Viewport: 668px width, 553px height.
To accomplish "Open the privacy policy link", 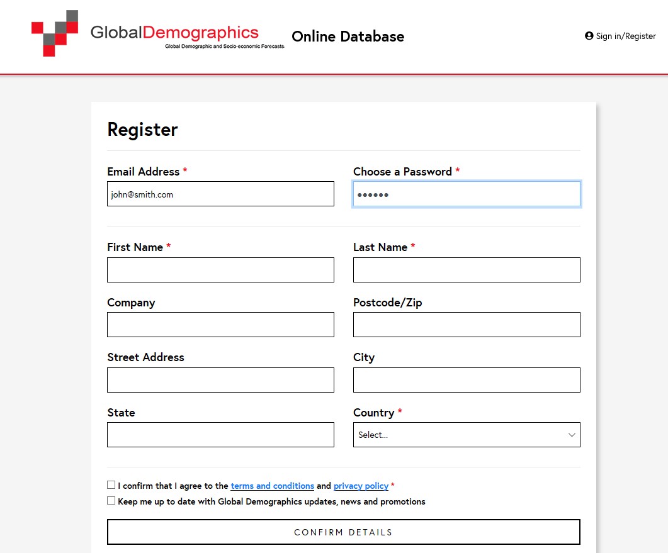I will [x=361, y=486].
